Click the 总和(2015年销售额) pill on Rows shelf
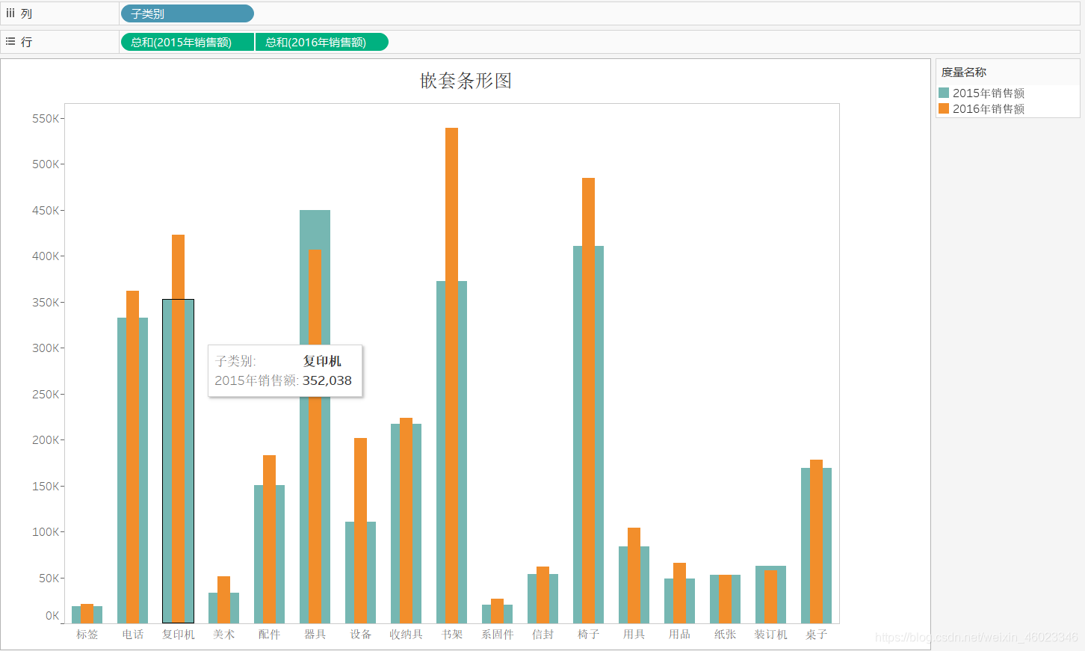The height and width of the screenshot is (651, 1085). [x=188, y=43]
